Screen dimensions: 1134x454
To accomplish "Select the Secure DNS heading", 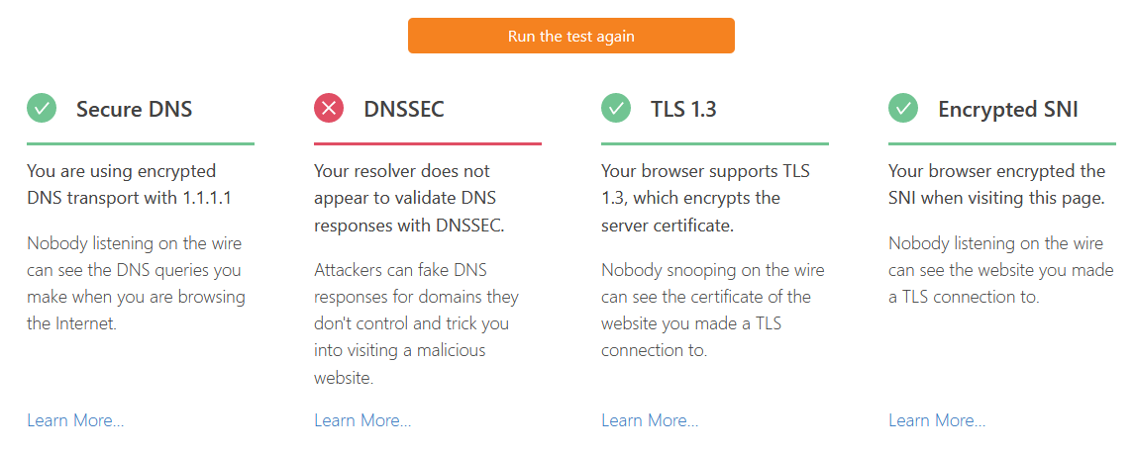I will click(134, 109).
